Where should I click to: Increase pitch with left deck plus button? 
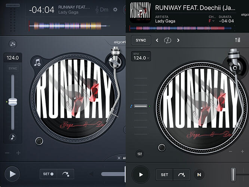18,153
